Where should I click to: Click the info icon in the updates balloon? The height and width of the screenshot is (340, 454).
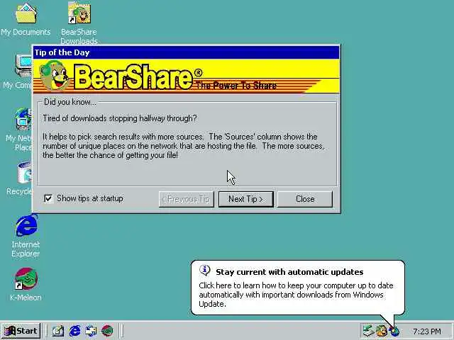[x=205, y=271]
